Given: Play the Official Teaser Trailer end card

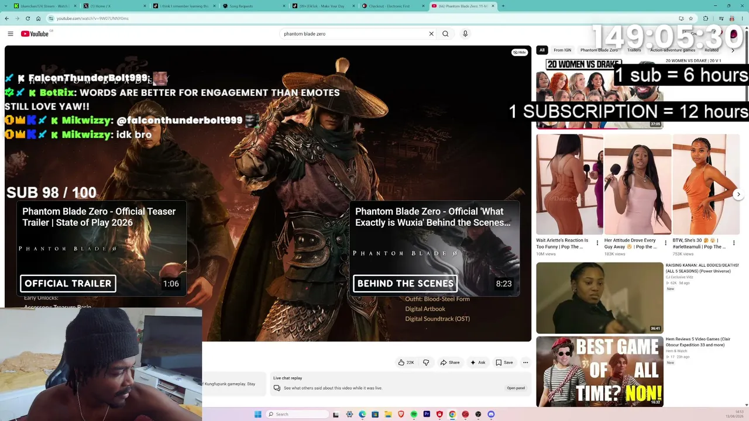Looking at the screenshot, I should pos(101,248).
